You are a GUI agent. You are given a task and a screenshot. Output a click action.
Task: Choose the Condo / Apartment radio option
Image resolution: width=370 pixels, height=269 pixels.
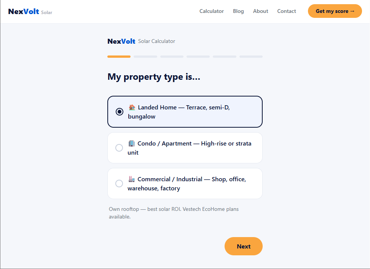point(119,148)
